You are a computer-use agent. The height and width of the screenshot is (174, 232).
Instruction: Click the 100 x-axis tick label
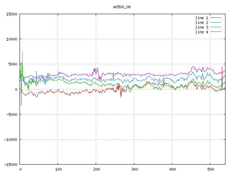click(58, 169)
